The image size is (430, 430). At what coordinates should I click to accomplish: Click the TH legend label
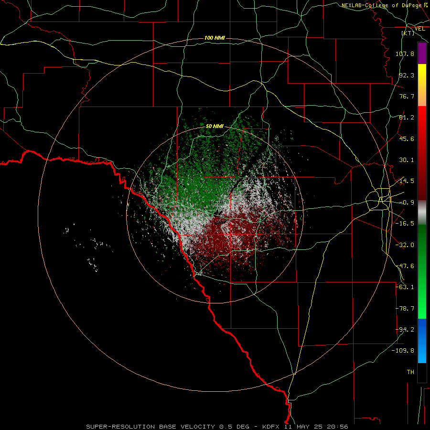(410, 372)
